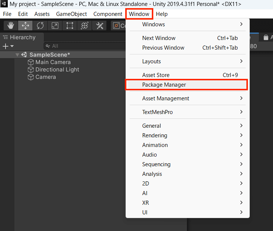Open the Edit menu
The width and height of the screenshot is (273, 231).
point(23,14)
